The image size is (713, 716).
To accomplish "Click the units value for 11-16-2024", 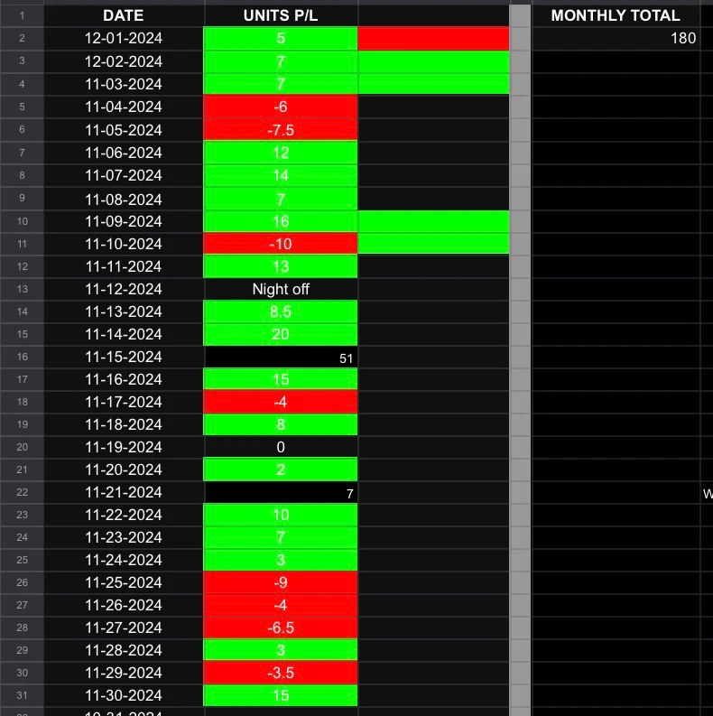I will (x=281, y=379).
